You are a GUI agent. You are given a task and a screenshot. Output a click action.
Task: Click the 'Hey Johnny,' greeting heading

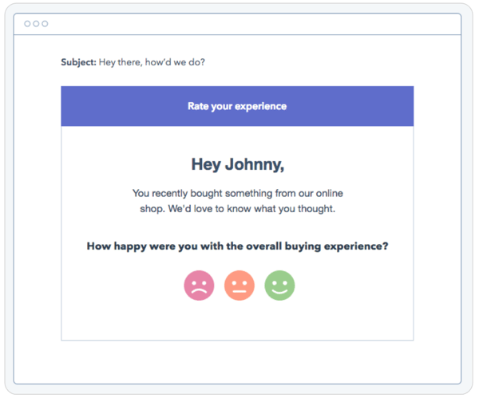[237, 164]
